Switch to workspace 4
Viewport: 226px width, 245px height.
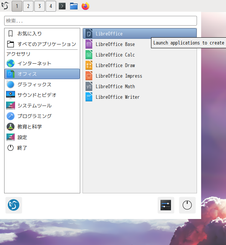pos(51,6)
